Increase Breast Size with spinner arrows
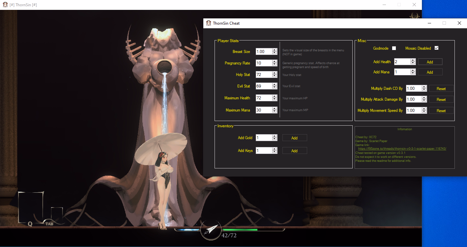This screenshot has width=467, height=247. coord(275,50)
